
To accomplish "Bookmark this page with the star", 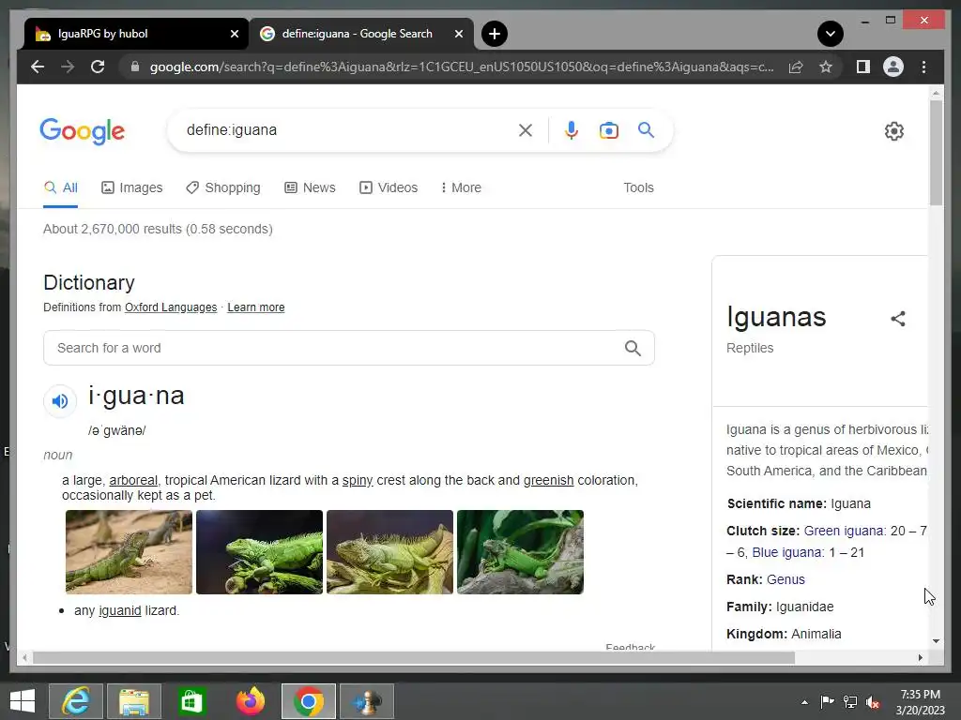I will pyautogui.click(x=826, y=67).
